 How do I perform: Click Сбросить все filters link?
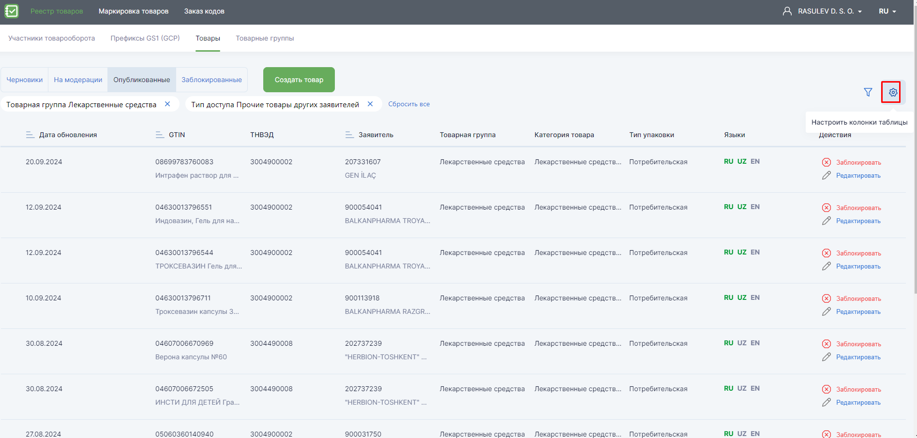[409, 104]
